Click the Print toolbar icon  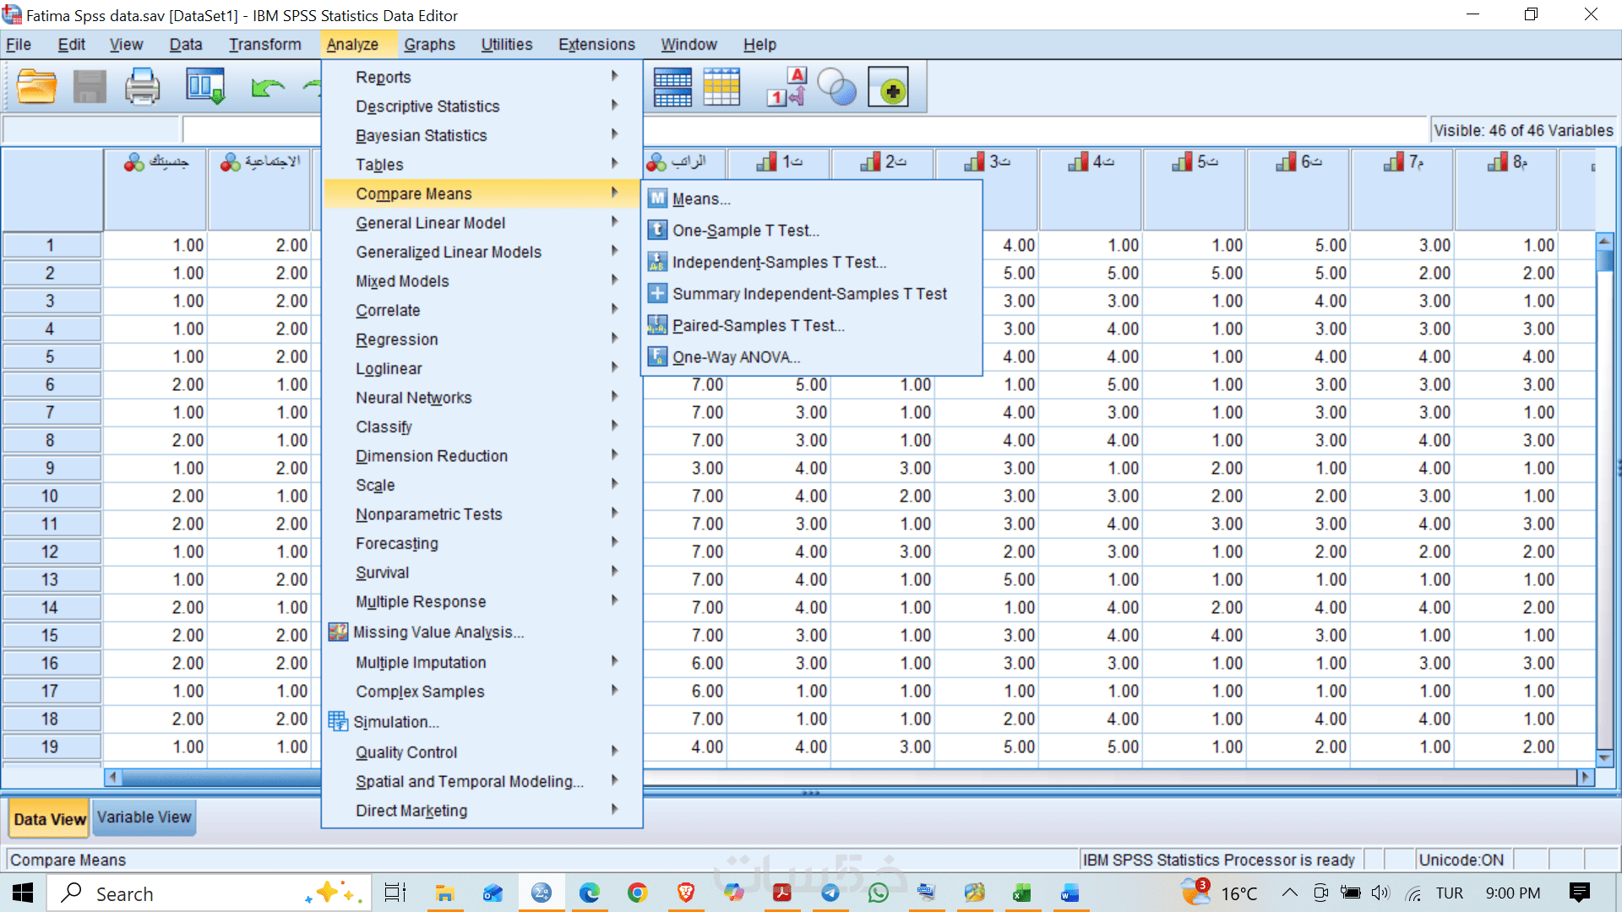click(142, 87)
